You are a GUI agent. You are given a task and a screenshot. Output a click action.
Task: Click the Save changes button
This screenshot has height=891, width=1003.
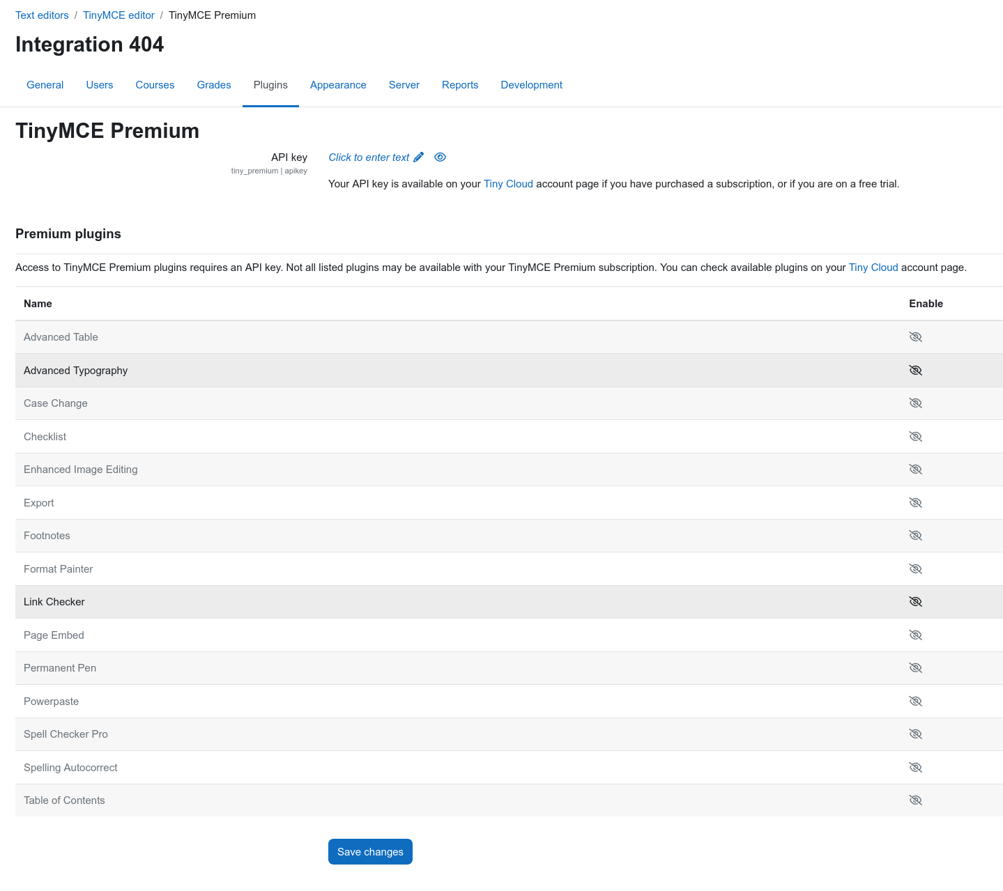[370, 852]
